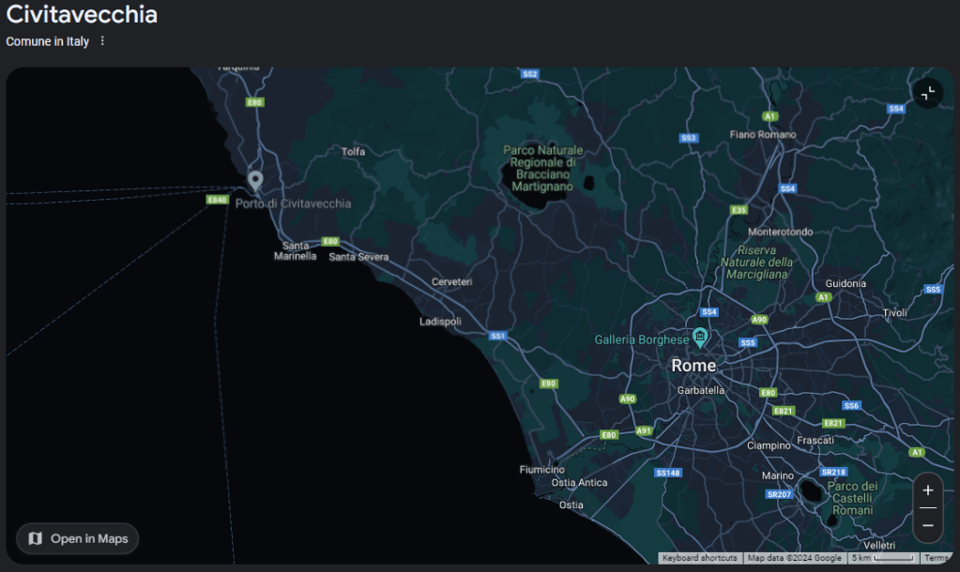960x572 pixels.
Task: Collapse the map with the minimize icon
Action: tap(928, 93)
